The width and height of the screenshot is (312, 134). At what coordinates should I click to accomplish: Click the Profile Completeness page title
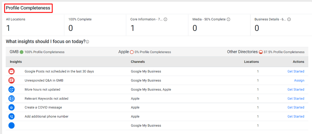tap(28, 8)
